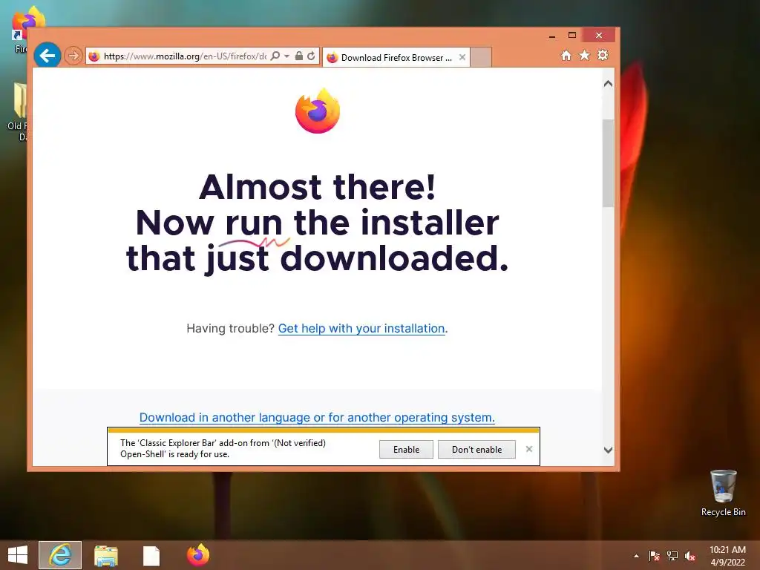Image resolution: width=760 pixels, height=570 pixels.
Task: Expand the address bar autocomplete dropdown arrow
Action: 286,56
